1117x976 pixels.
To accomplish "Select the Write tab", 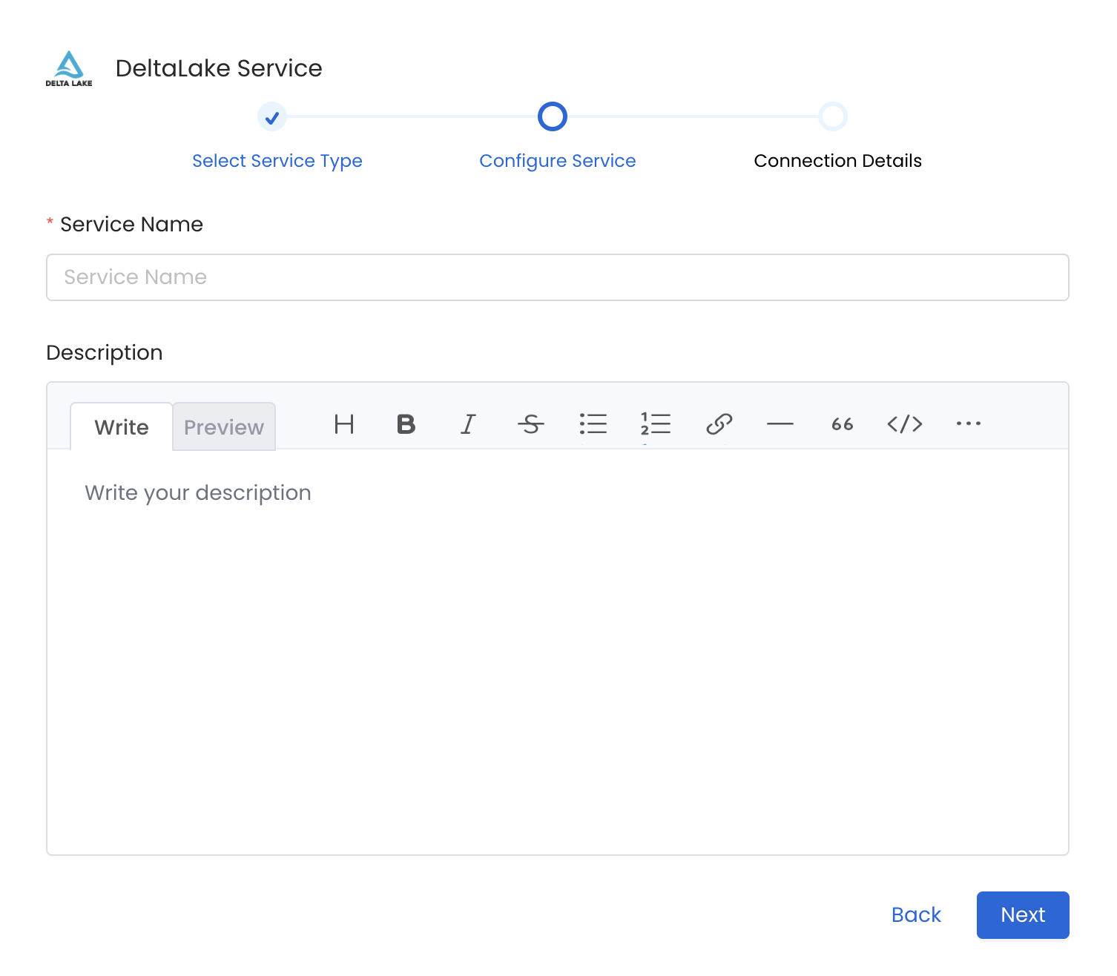I will coord(121,426).
